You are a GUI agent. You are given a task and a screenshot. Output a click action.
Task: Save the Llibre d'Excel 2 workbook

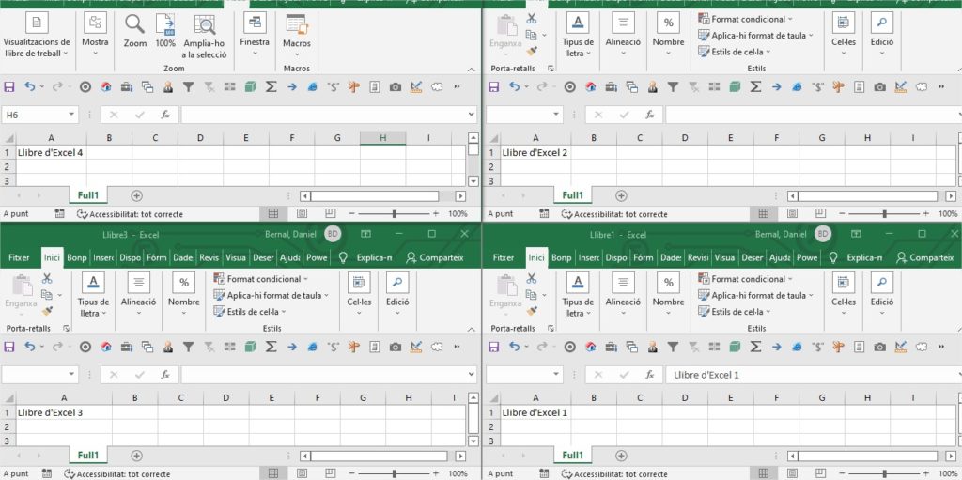point(494,87)
